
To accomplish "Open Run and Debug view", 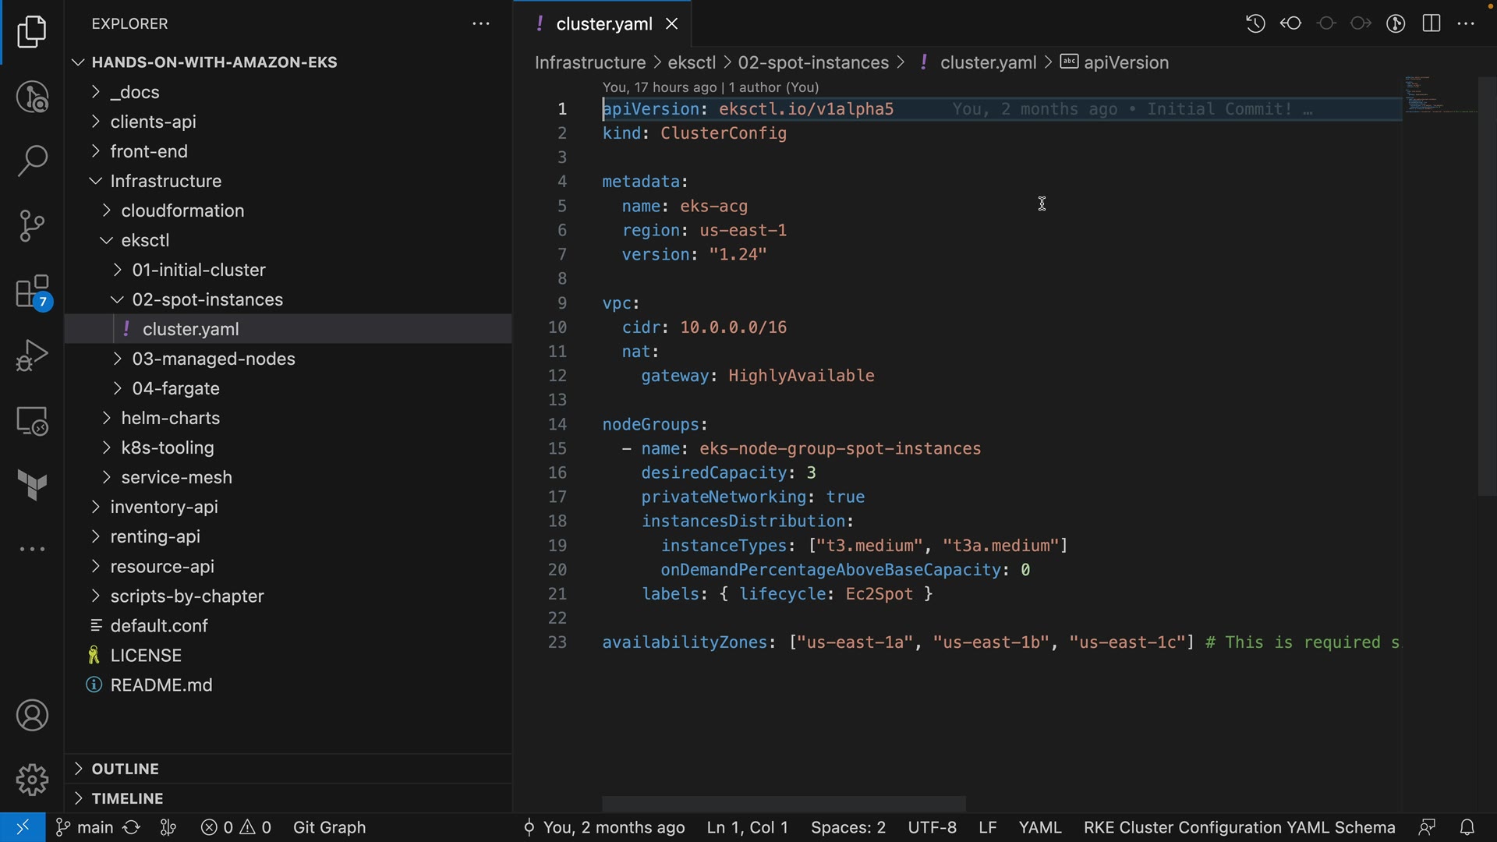I will (32, 356).
